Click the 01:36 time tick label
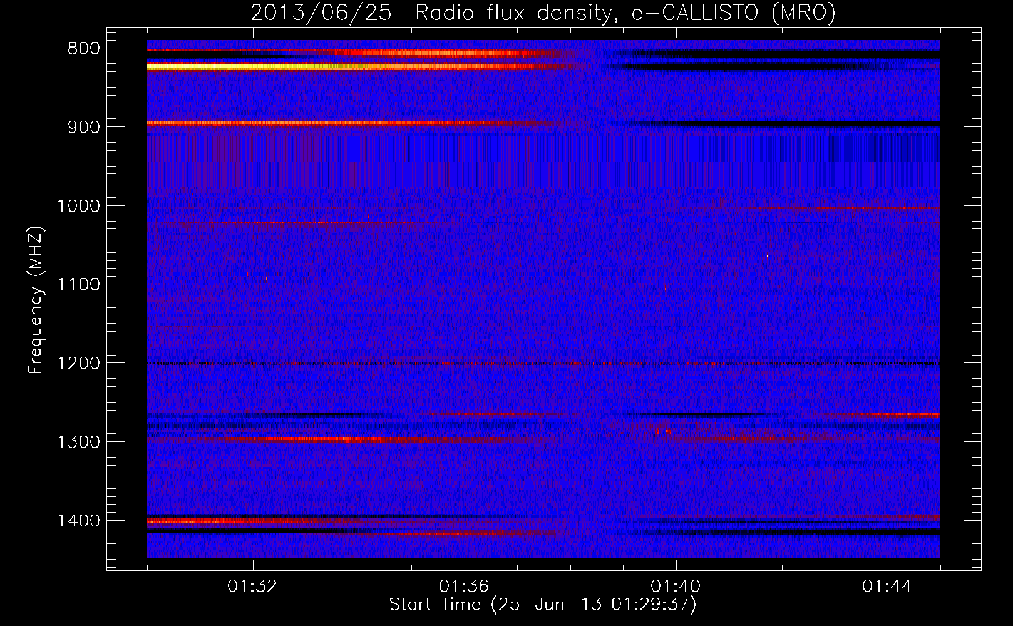1013x626 pixels. click(464, 587)
